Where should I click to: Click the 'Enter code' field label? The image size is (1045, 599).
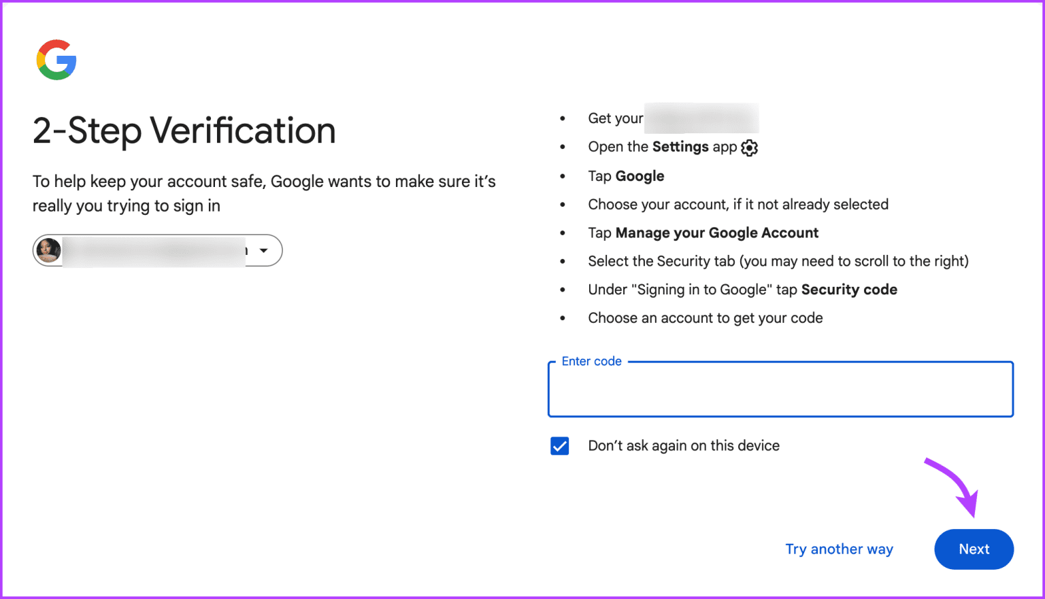tap(591, 361)
